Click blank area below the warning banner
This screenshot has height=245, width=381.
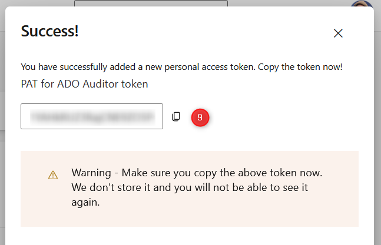pyautogui.click(x=188, y=236)
